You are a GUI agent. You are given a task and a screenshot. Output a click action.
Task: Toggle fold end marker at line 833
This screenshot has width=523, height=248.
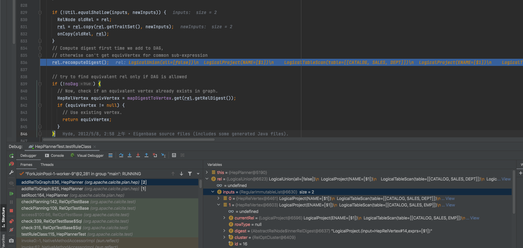click(40, 41)
